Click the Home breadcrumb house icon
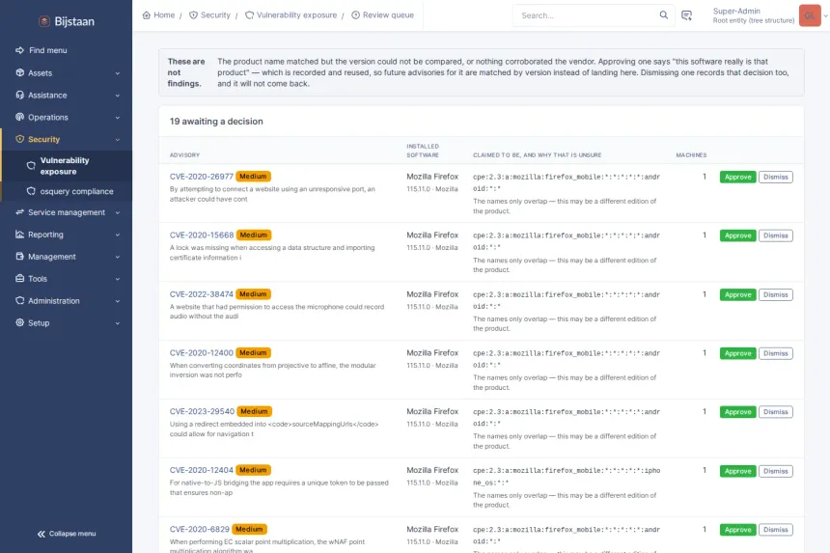Image resolution: width=830 pixels, height=553 pixels. (x=147, y=15)
